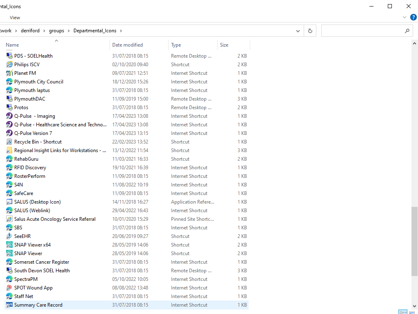The width and height of the screenshot is (418, 314).
Task: Click the SALUS (Desktop Icon) file icon
Action: point(9,202)
